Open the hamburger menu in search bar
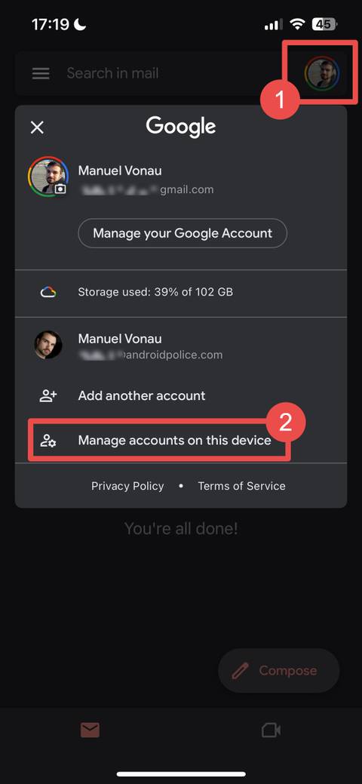This screenshot has width=362, height=784. (41, 73)
